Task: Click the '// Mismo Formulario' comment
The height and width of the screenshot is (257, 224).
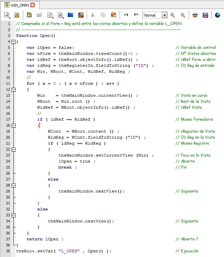Action: coord(194,119)
